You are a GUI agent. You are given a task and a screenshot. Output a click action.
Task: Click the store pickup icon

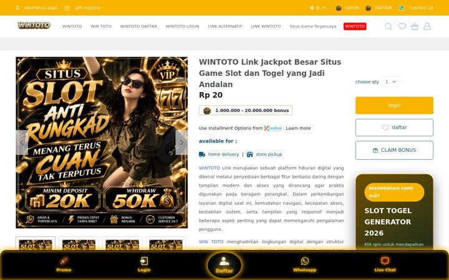point(249,154)
